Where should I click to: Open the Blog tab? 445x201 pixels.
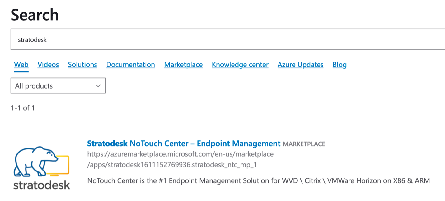coord(340,65)
